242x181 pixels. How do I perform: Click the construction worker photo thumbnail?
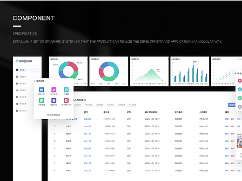(239, 141)
